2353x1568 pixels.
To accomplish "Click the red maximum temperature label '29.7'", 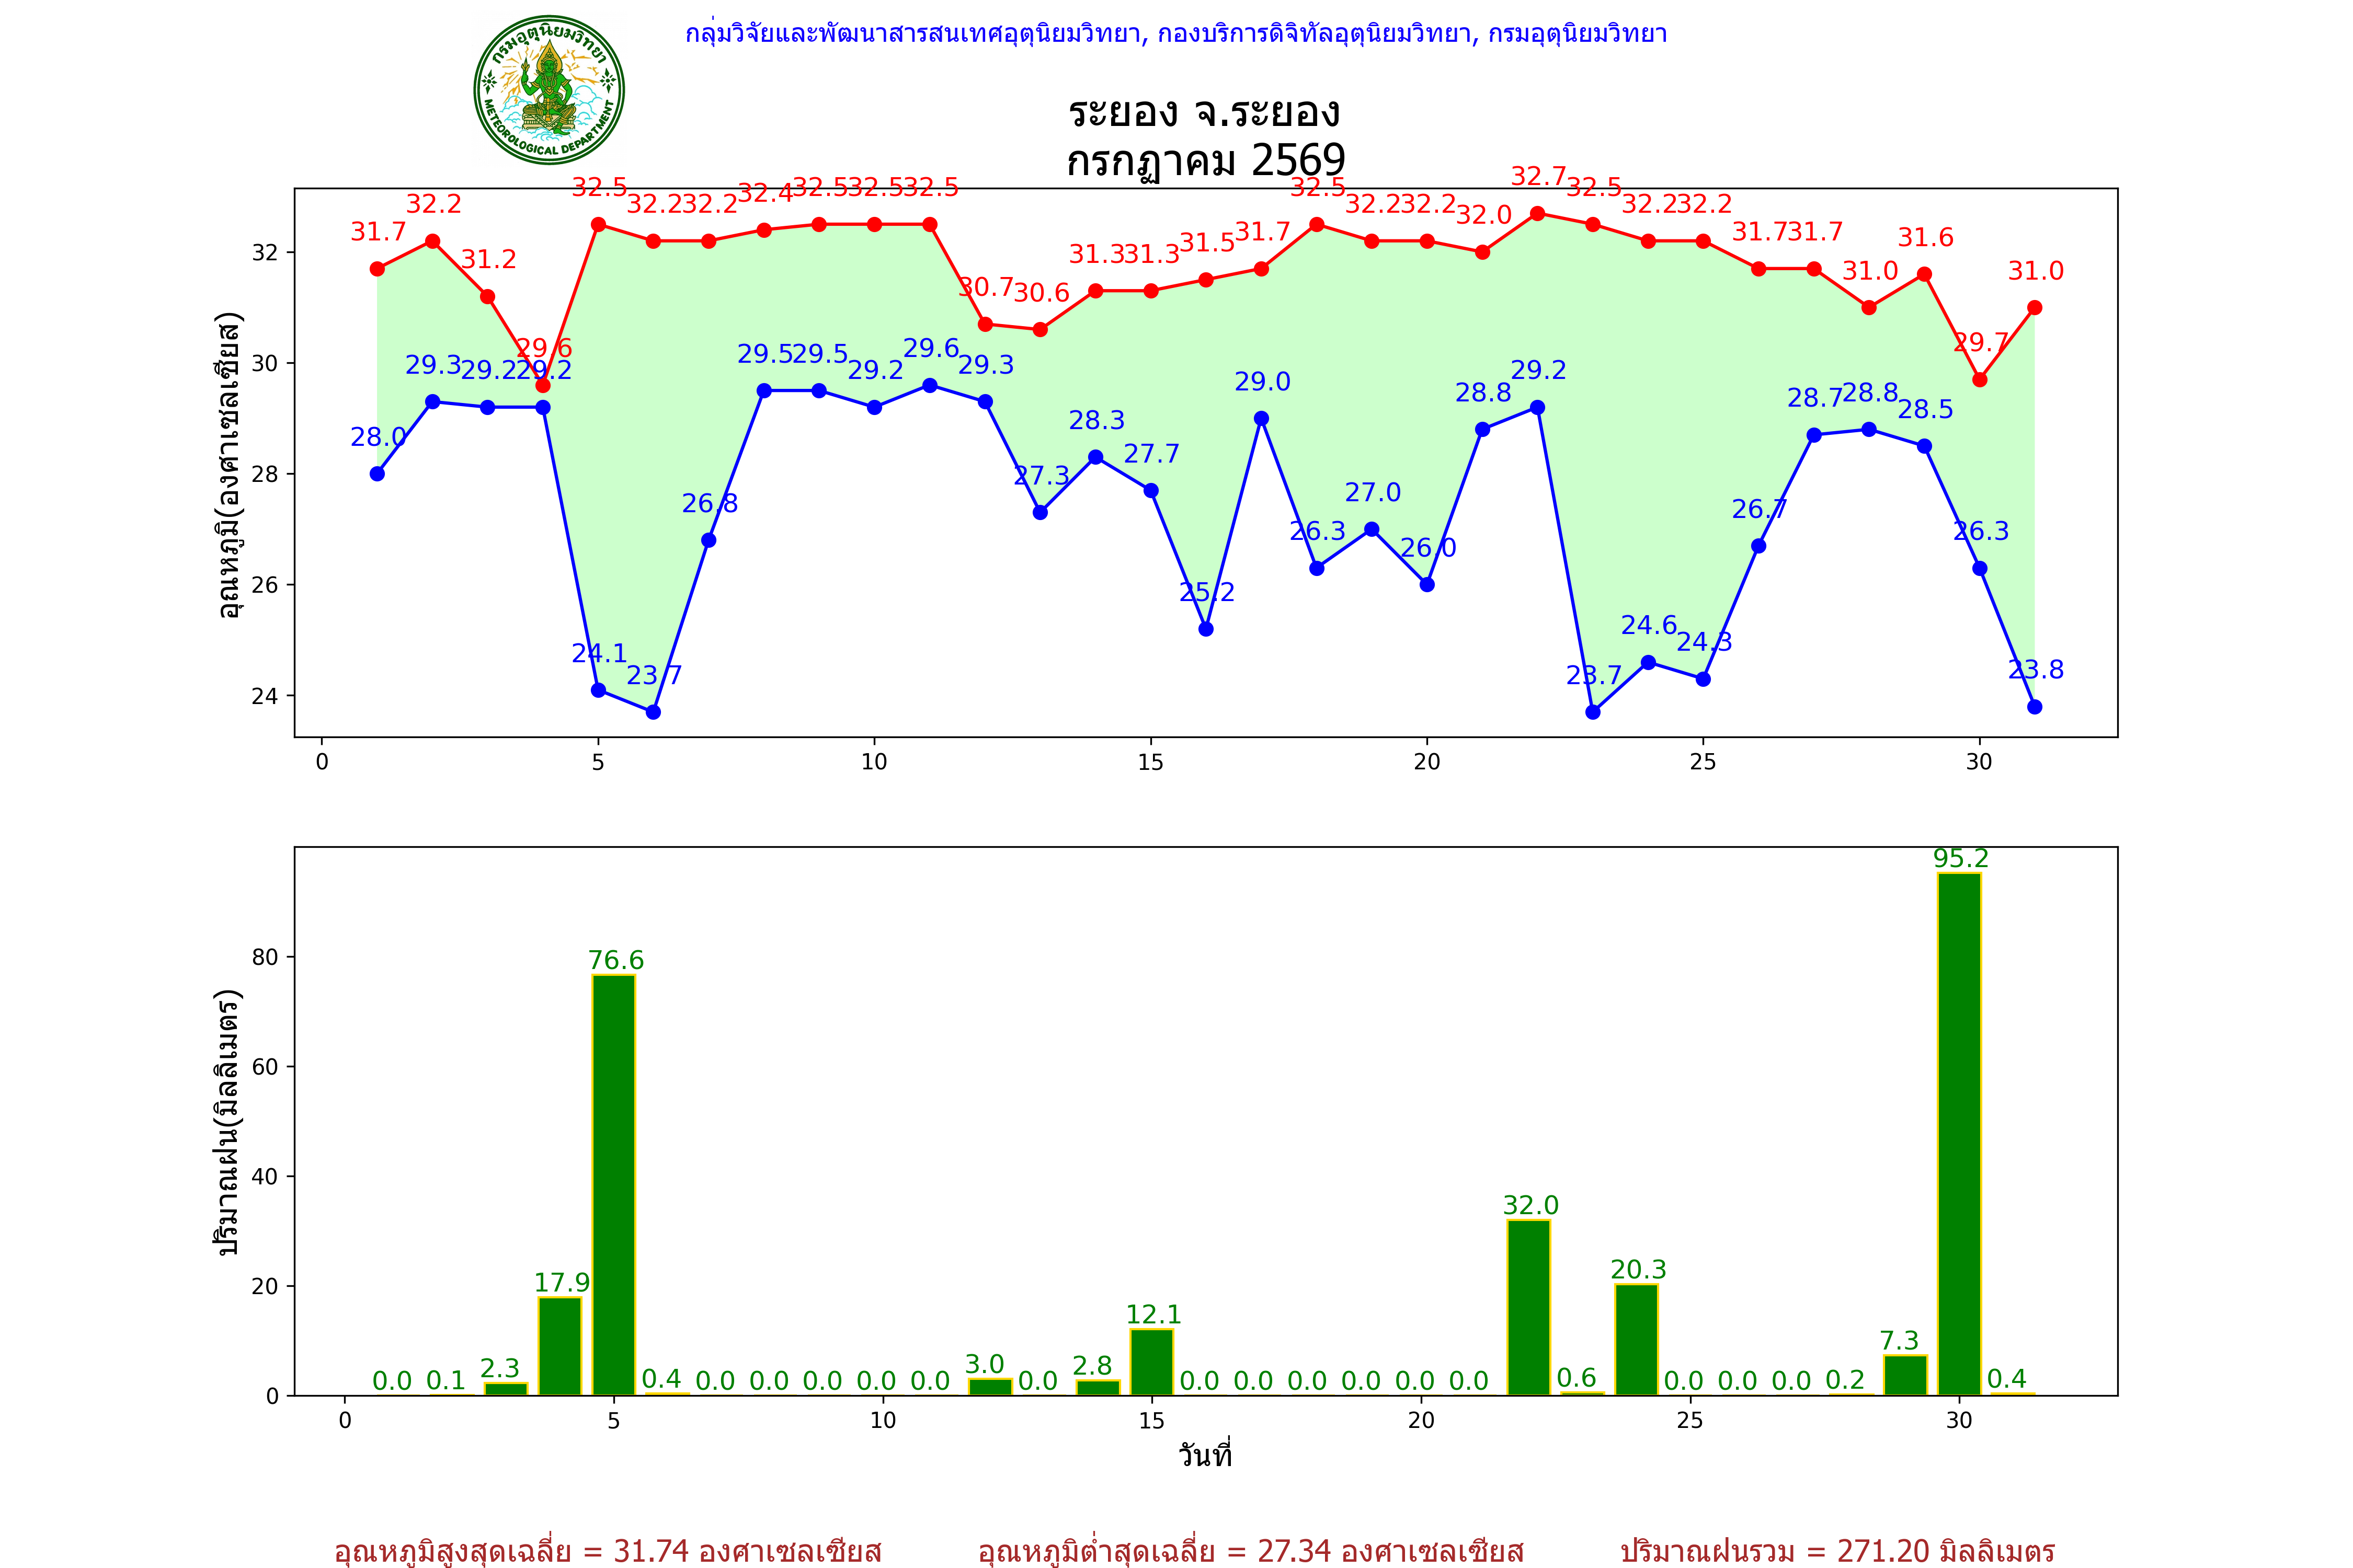I will tap(1981, 343).
